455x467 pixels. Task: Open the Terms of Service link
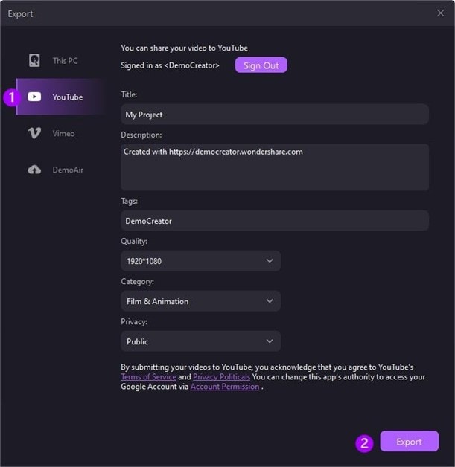pos(148,377)
